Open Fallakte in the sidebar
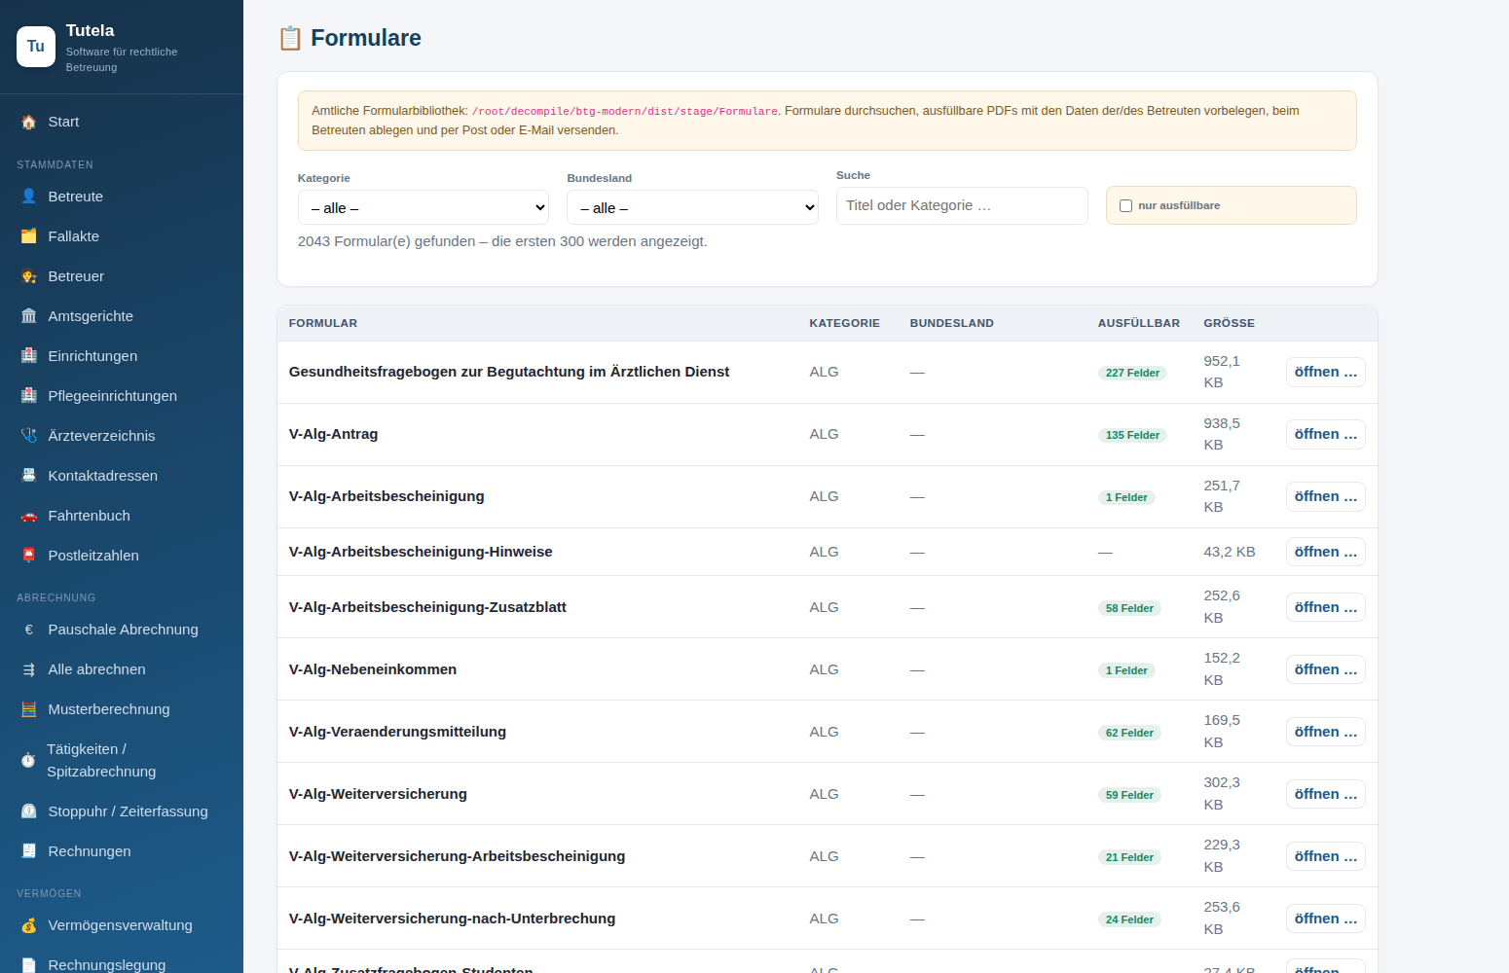The width and height of the screenshot is (1509, 973). [x=122, y=236]
